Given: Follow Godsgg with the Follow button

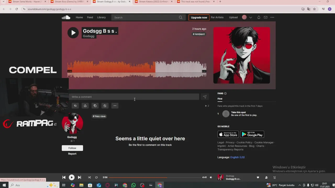Looking at the screenshot, I should point(72,148).
